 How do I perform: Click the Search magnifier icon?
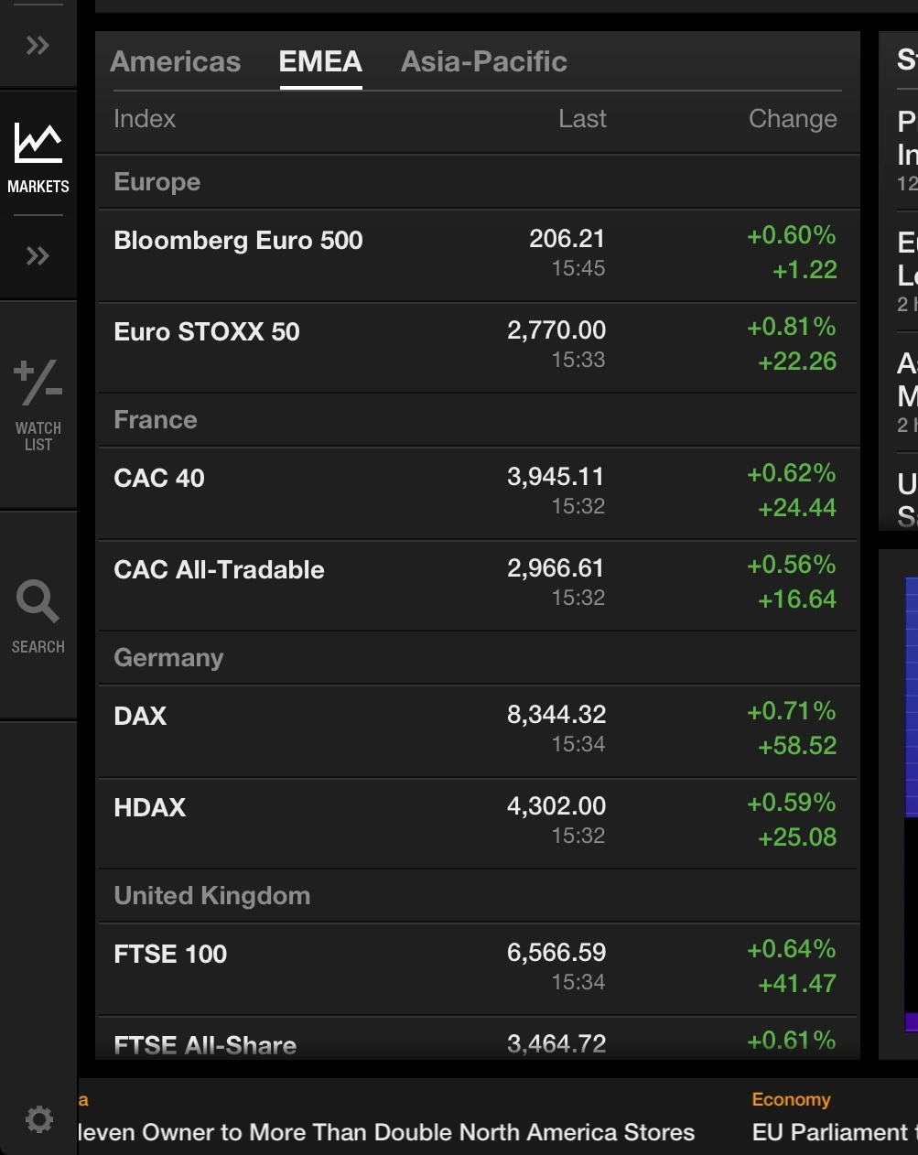(38, 602)
